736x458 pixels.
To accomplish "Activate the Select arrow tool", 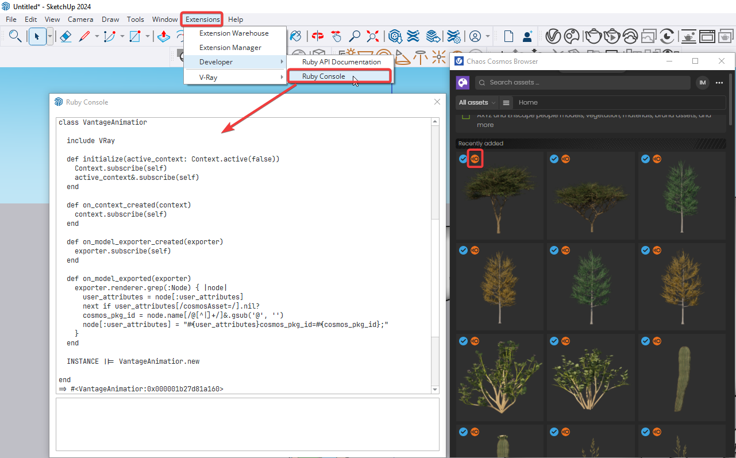I will 37,36.
